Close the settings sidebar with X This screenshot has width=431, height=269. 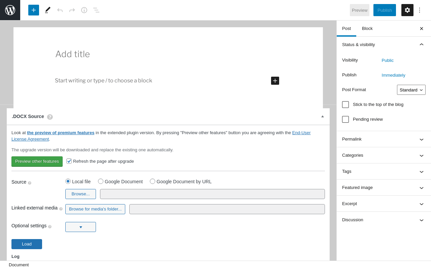tap(422, 29)
